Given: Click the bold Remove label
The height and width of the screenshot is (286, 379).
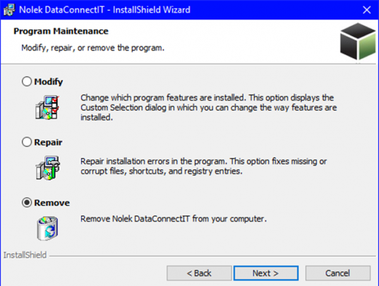Looking at the screenshot, I should click(52, 203).
